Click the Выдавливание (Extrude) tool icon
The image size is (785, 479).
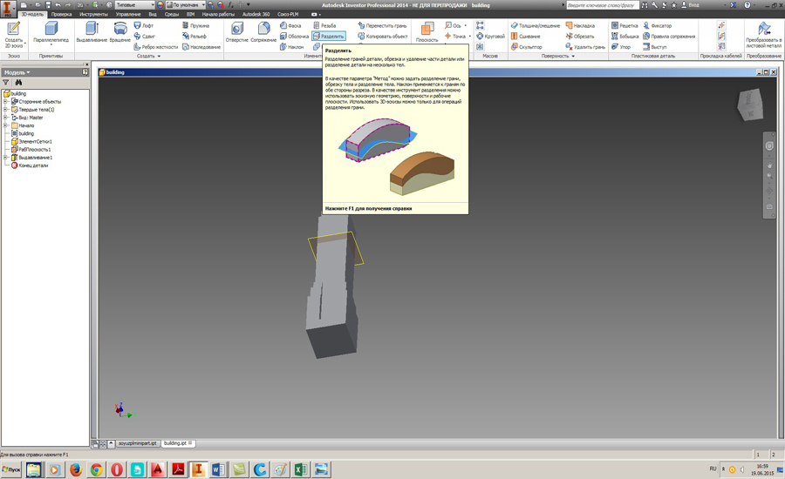coord(92,30)
